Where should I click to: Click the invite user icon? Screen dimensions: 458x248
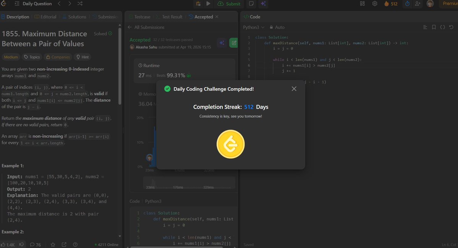(x=418, y=3)
